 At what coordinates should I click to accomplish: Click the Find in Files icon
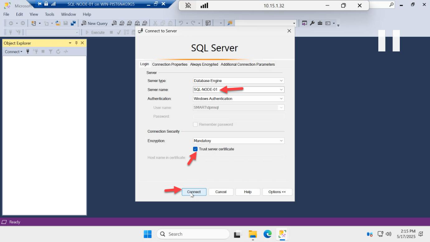230,23
